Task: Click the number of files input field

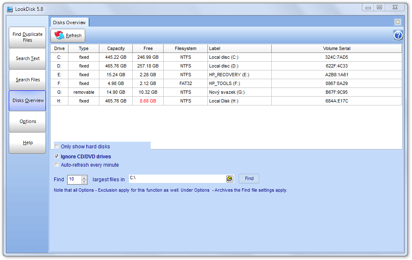Action: pyautogui.click(x=74, y=180)
